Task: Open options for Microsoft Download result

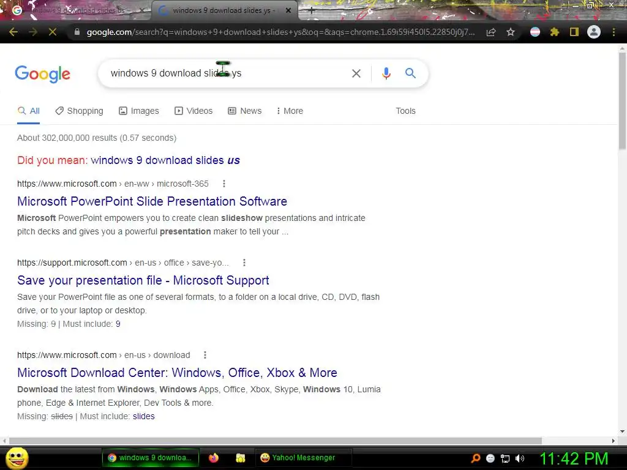Action: click(205, 355)
